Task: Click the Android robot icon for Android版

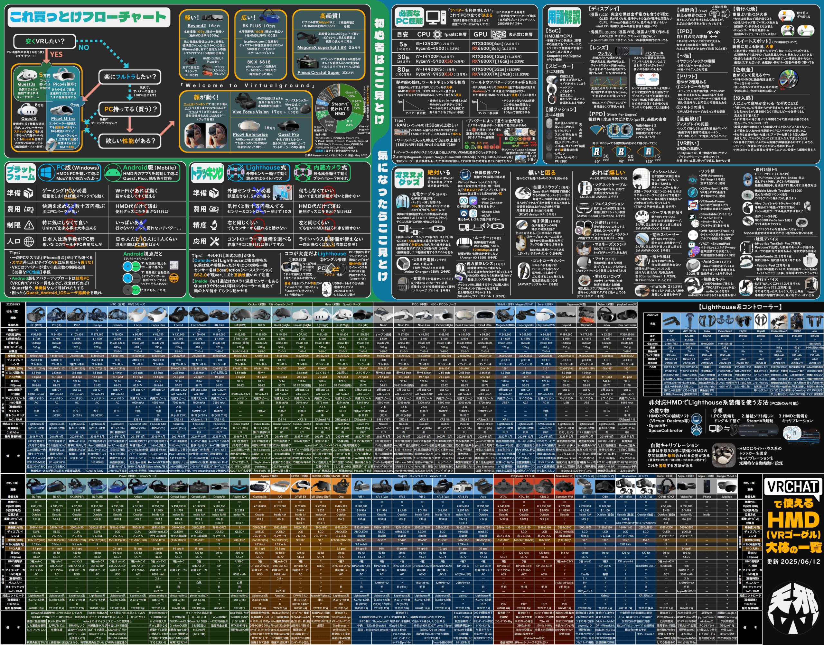Action: click(x=112, y=173)
